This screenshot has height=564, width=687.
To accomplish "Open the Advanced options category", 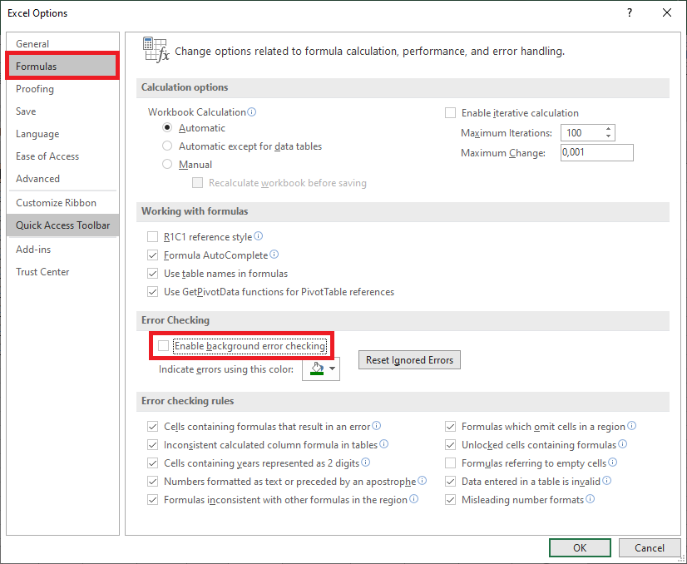I will click(62, 178).
